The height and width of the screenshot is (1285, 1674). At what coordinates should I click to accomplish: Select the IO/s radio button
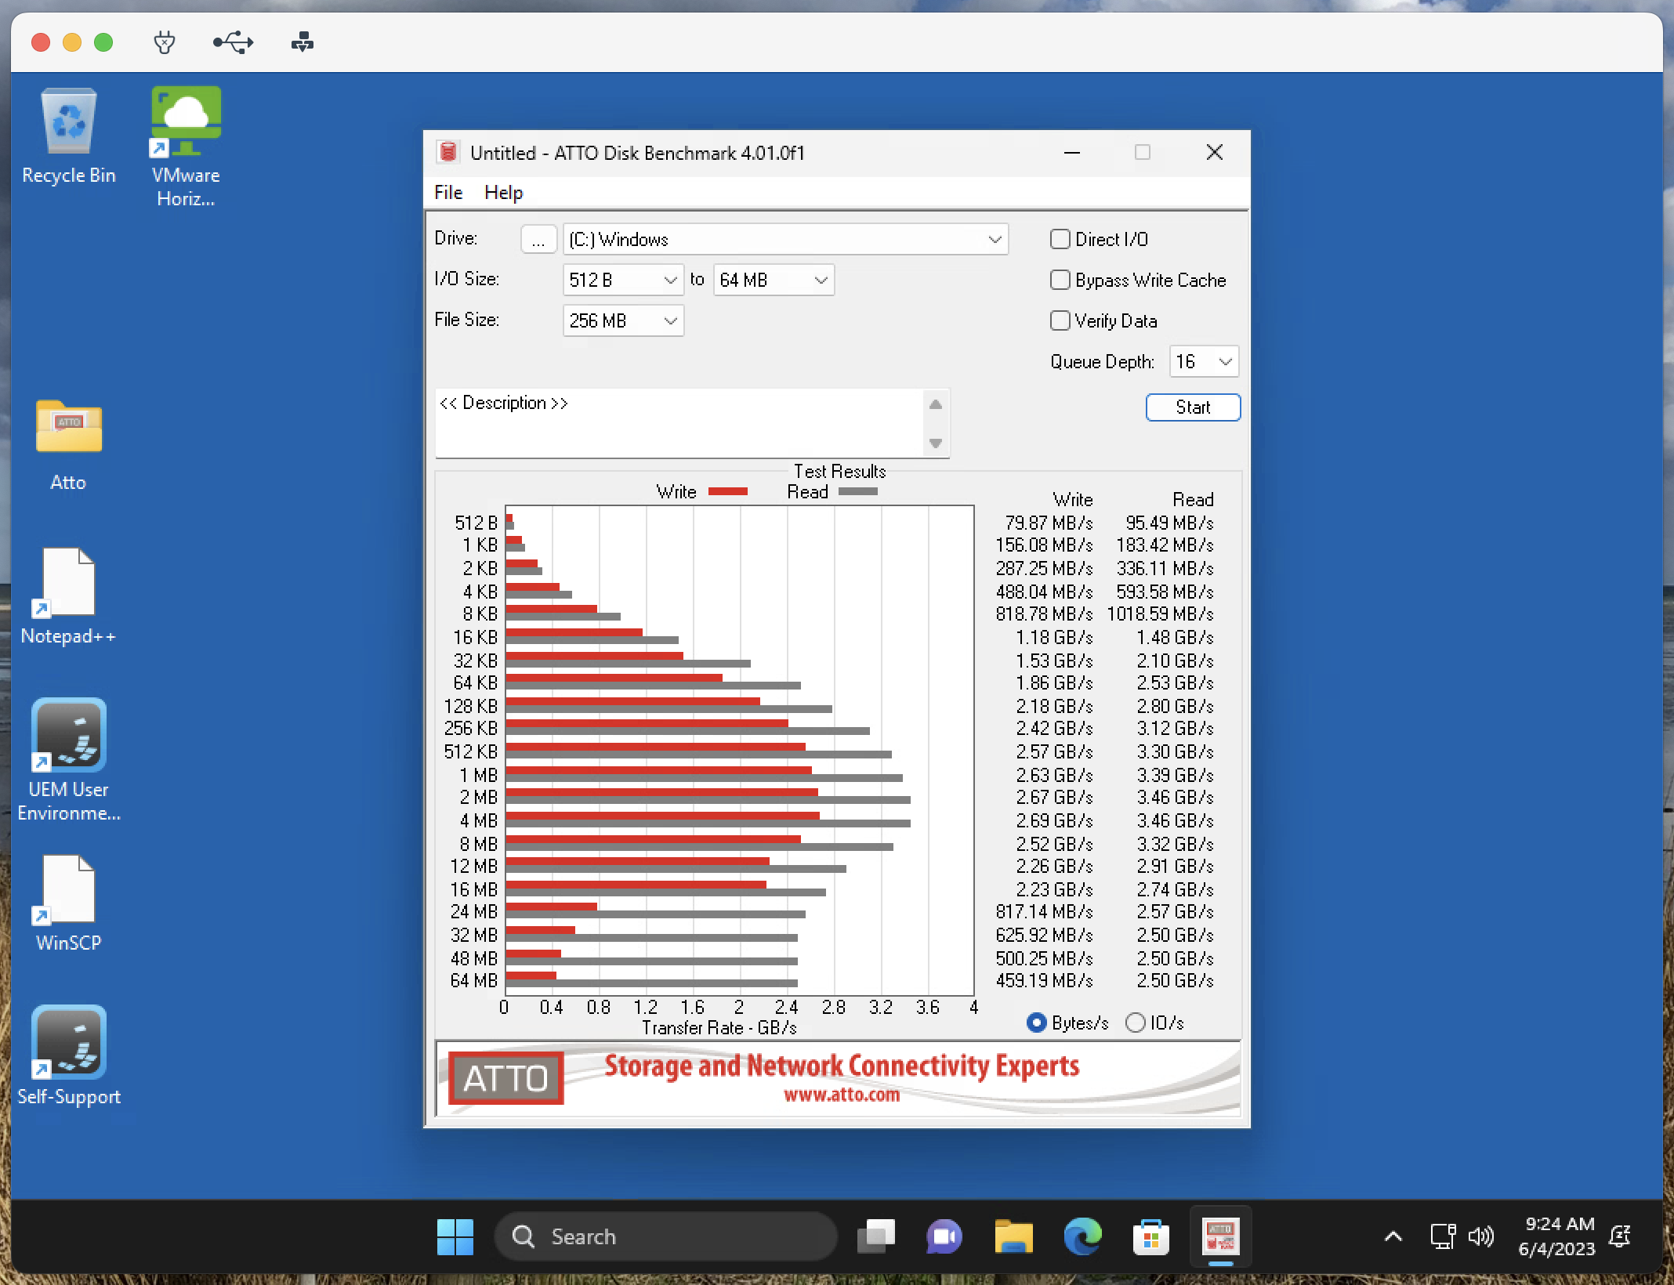point(1134,1023)
